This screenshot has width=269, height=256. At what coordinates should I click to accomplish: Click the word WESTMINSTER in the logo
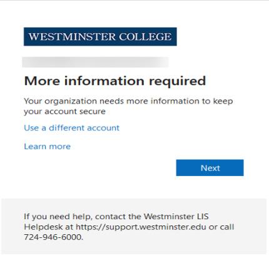72,37
